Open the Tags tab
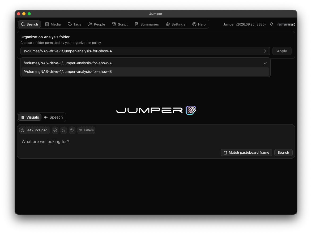This screenshot has height=234, width=312. point(74,24)
